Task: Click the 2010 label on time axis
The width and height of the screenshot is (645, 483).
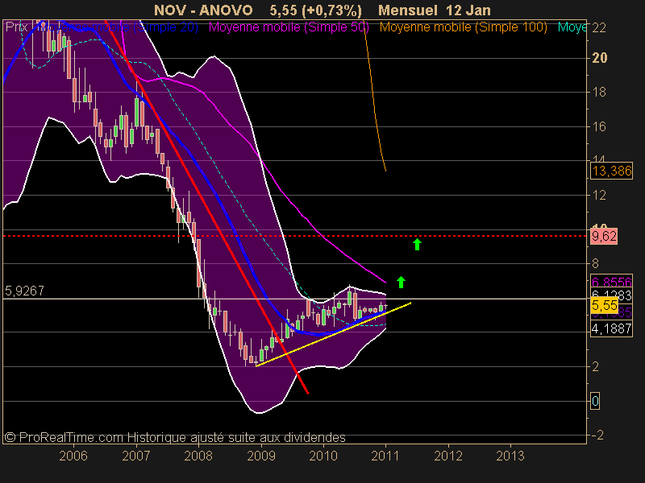Action: 323,456
